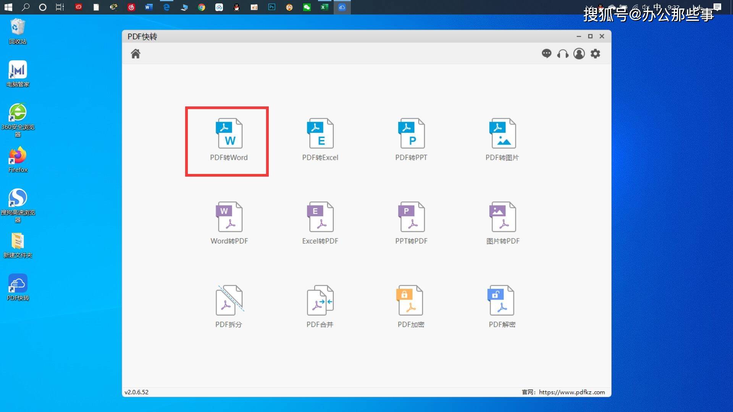Open customer service headset icon

tap(563, 54)
